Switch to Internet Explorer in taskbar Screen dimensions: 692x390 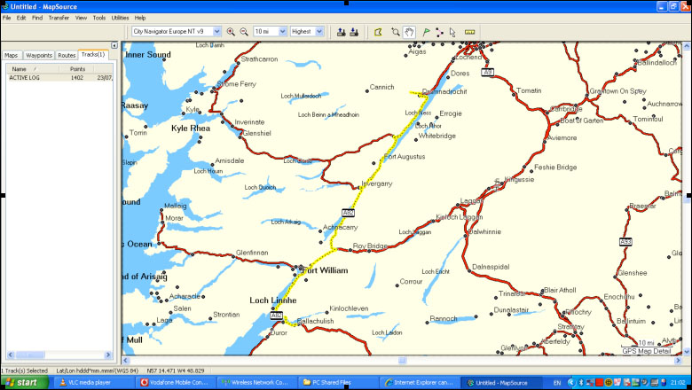(420, 383)
